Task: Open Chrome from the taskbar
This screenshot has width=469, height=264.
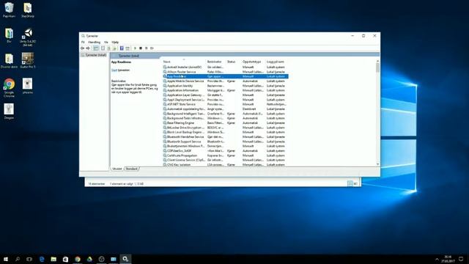Action: coord(78,259)
